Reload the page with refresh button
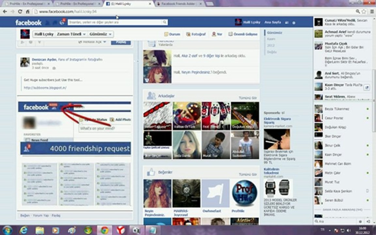Viewport: 376px width, 235px height. tap(20, 11)
